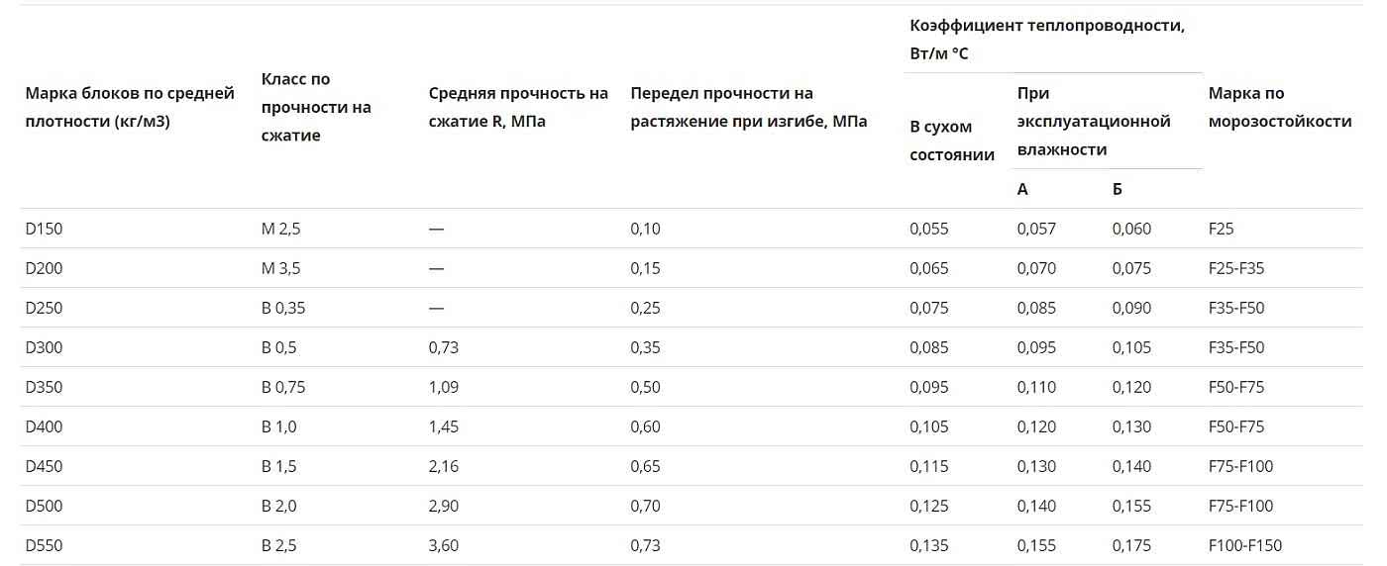This screenshot has width=1387, height=566.
Task: Click the D400 density grade cell
Action: 45,426
